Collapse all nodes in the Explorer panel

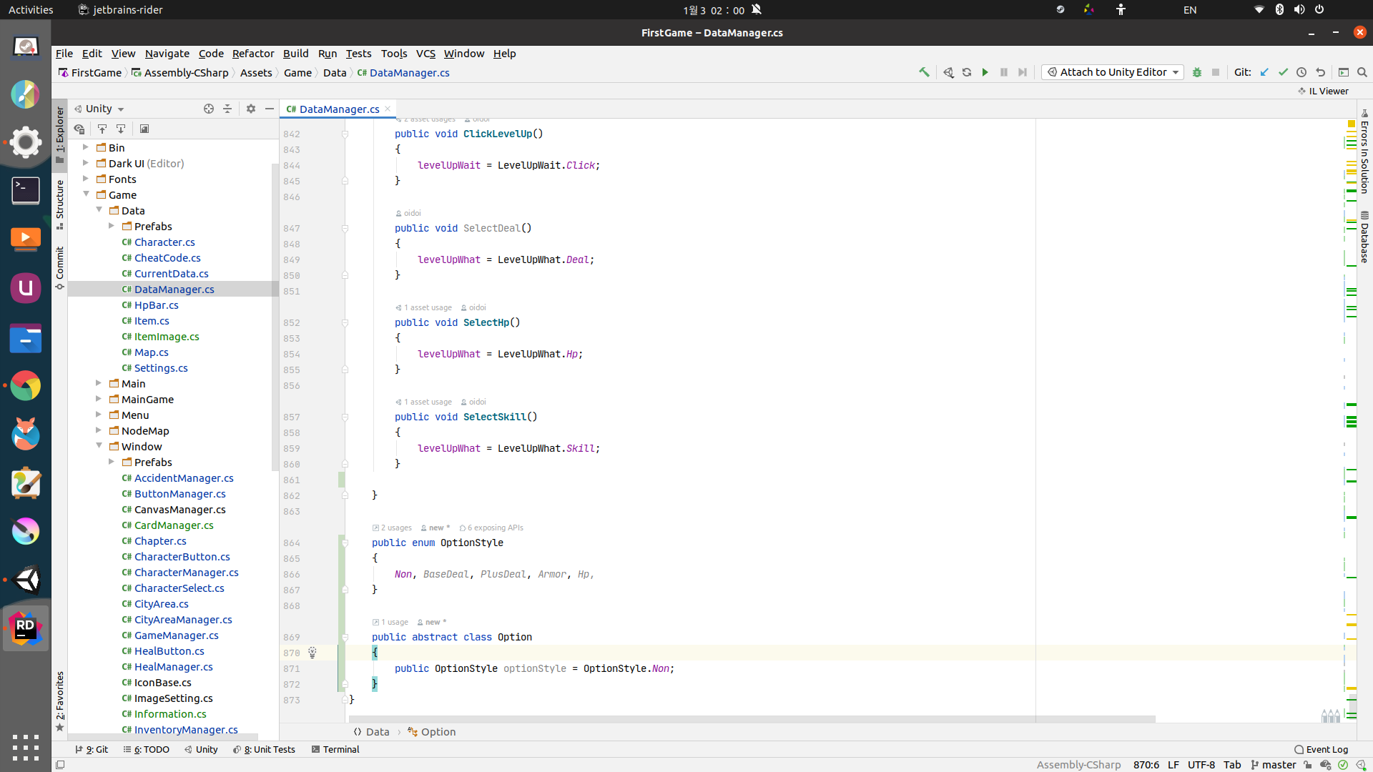(227, 109)
